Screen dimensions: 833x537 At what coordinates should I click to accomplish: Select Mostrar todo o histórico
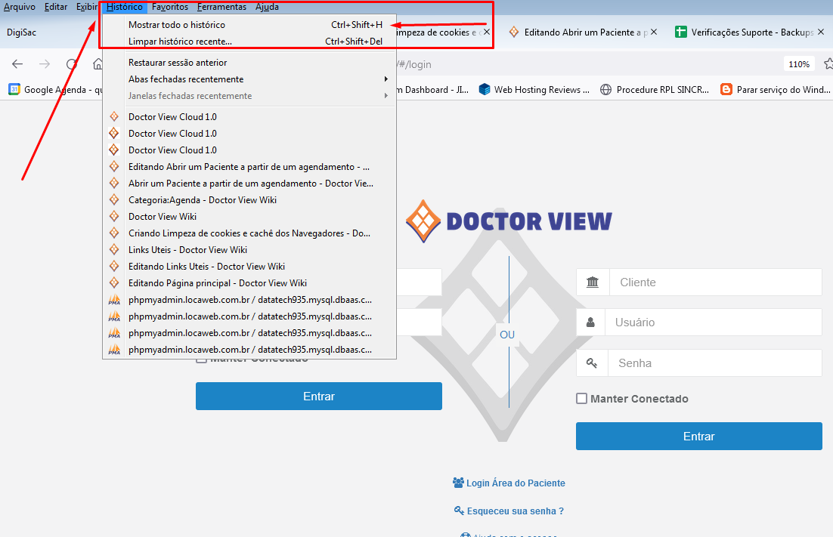coord(177,25)
